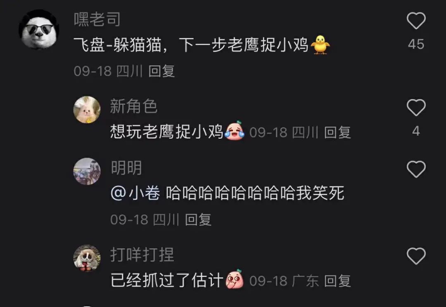Open the avatar of 明明
The image size is (446, 307).
pyautogui.click(x=87, y=171)
